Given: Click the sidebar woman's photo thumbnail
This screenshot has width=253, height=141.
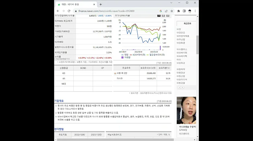Looking at the screenshot, I should point(186,110).
